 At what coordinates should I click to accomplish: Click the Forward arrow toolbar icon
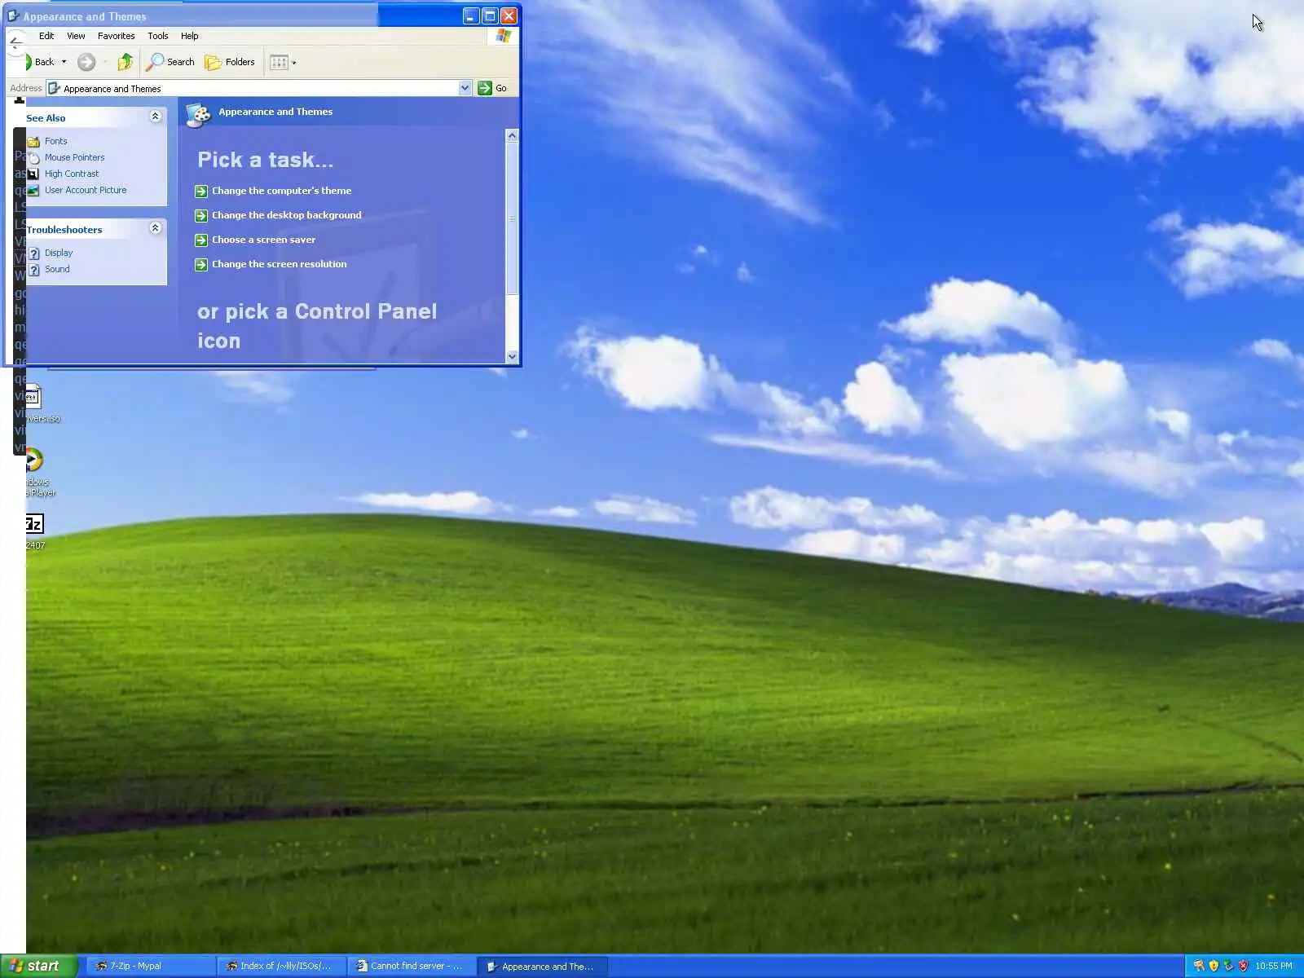86,62
